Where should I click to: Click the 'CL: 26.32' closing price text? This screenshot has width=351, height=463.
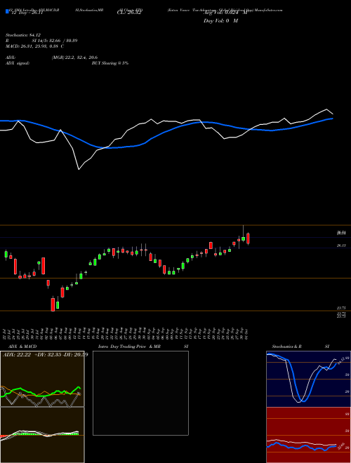129,13
